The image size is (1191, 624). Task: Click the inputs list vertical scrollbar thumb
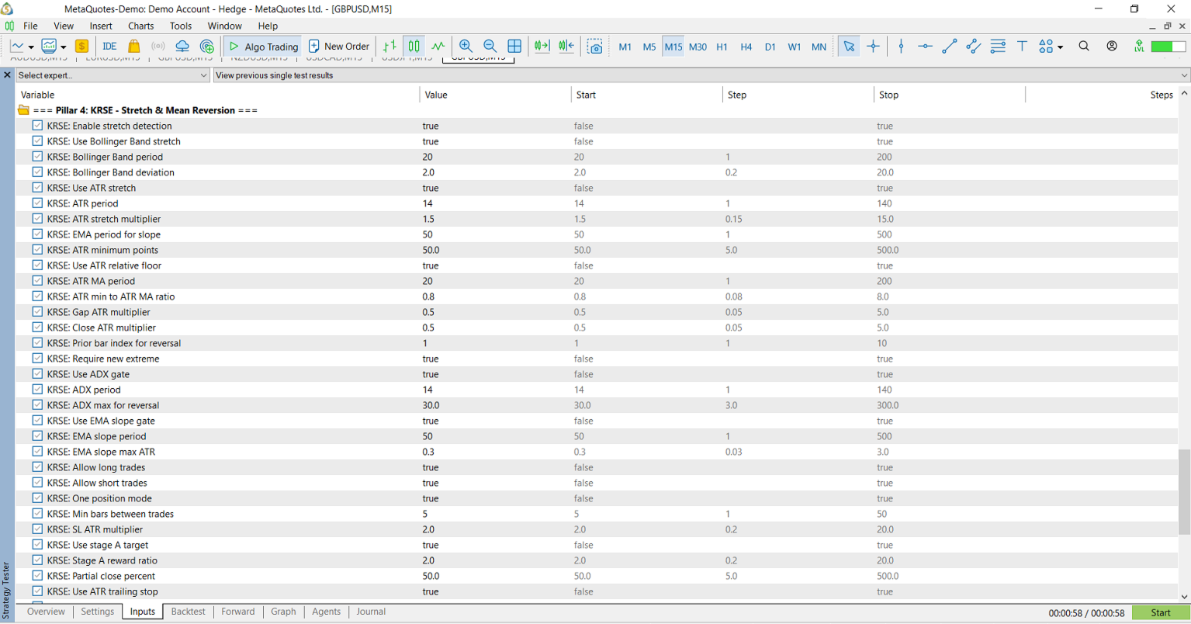tap(1184, 491)
